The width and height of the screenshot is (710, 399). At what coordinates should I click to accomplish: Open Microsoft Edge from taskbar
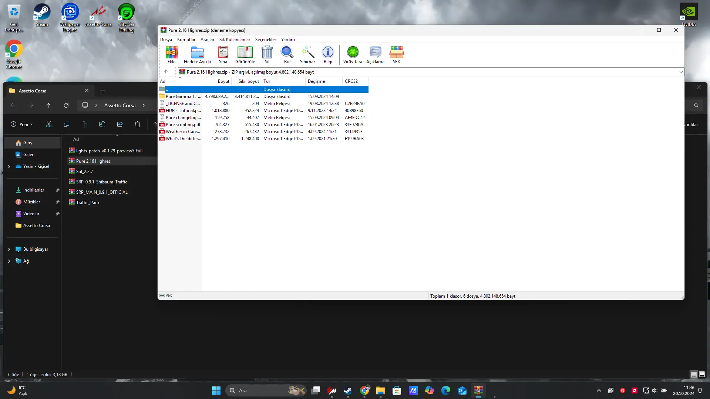pyautogui.click(x=445, y=390)
